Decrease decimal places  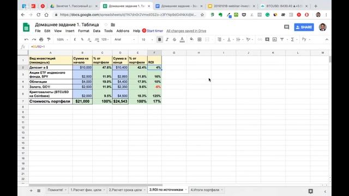[89, 40]
